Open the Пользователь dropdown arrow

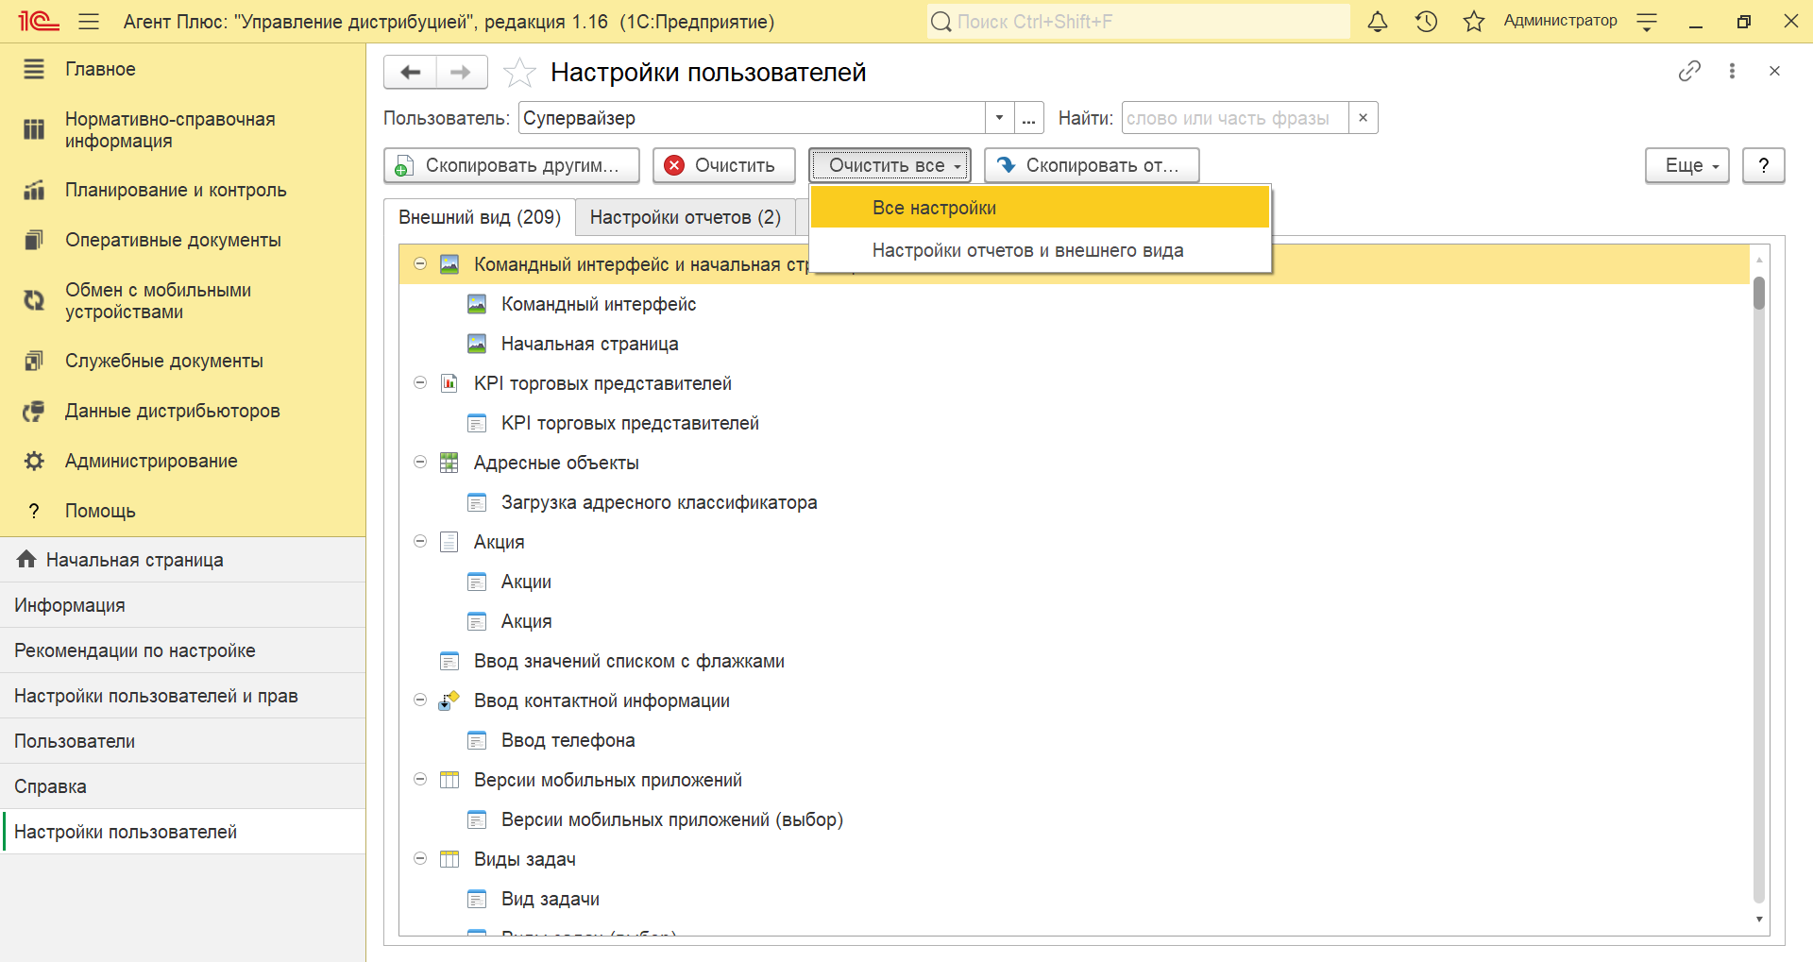(999, 118)
